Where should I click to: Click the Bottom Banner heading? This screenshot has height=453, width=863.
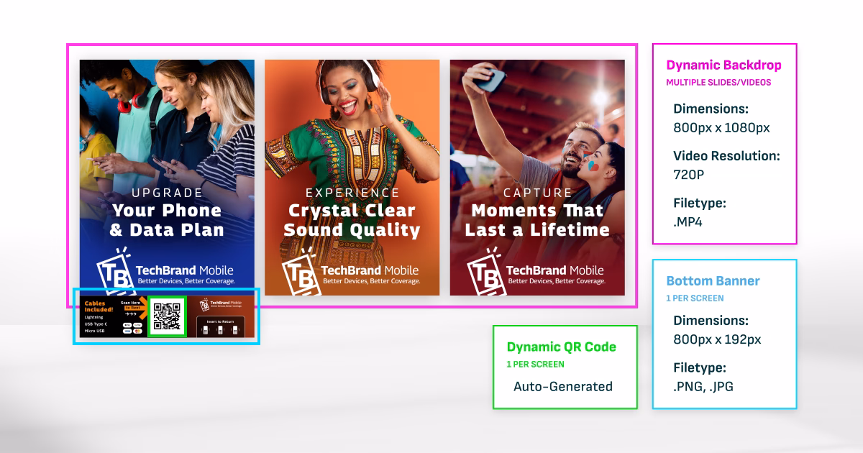point(713,281)
